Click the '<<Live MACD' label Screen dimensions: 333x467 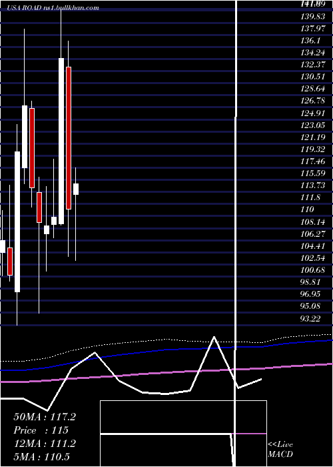pyautogui.click(x=280, y=449)
